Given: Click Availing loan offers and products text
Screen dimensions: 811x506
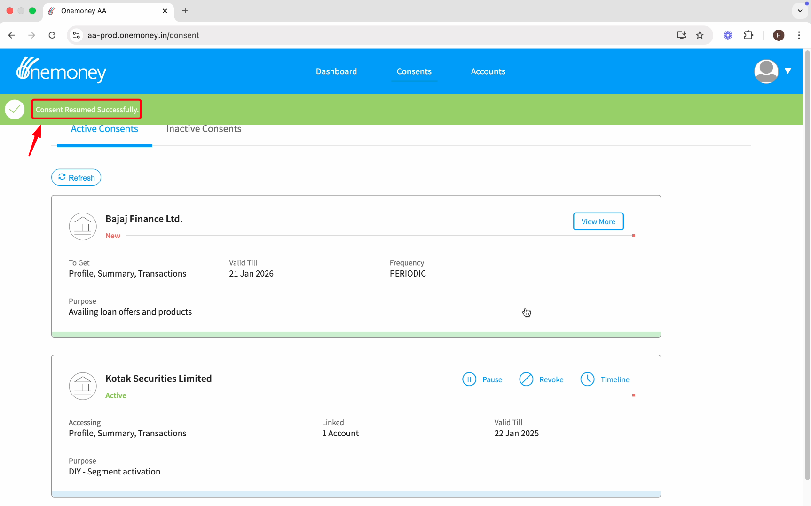Looking at the screenshot, I should pyautogui.click(x=130, y=312).
